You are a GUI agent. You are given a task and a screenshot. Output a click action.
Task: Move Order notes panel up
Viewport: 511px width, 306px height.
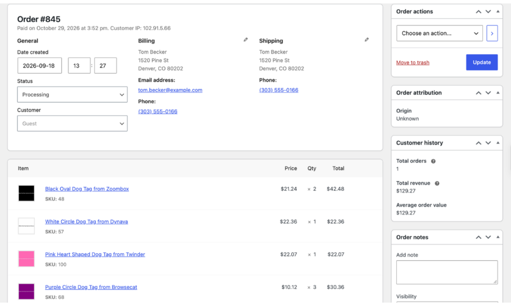[479, 237]
